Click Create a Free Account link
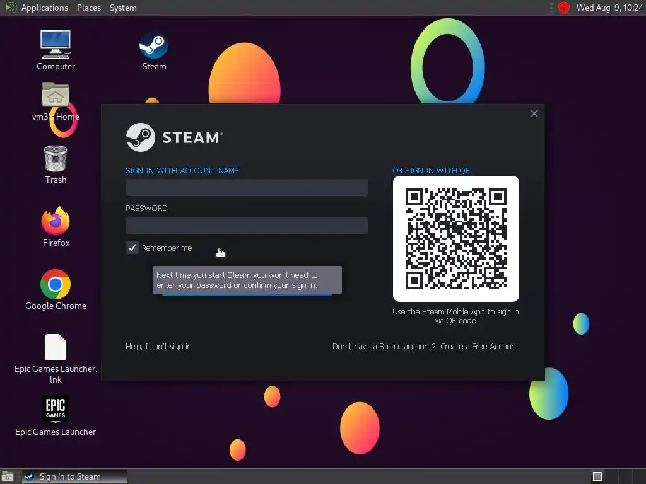The image size is (646, 484). click(x=479, y=347)
